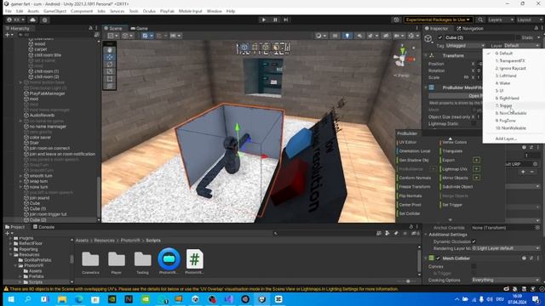Image resolution: width=545 pixels, height=306 pixels.
Task: Open the Experimental Packages In Use dropdown
Action: click(x=438, y=20)
